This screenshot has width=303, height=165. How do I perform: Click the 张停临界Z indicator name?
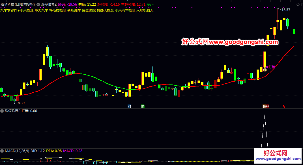[x=49, y=5]
